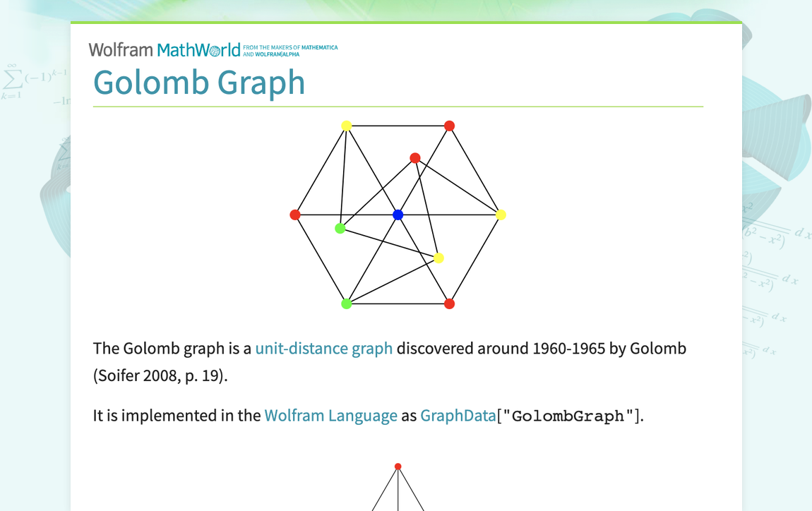
Task: Click the red apex vertex of the lower diagram
Action: pyautogui.click(x=398, y=466)
